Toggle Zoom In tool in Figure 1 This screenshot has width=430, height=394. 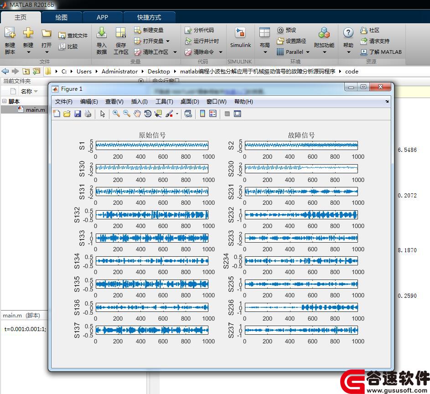116,114
